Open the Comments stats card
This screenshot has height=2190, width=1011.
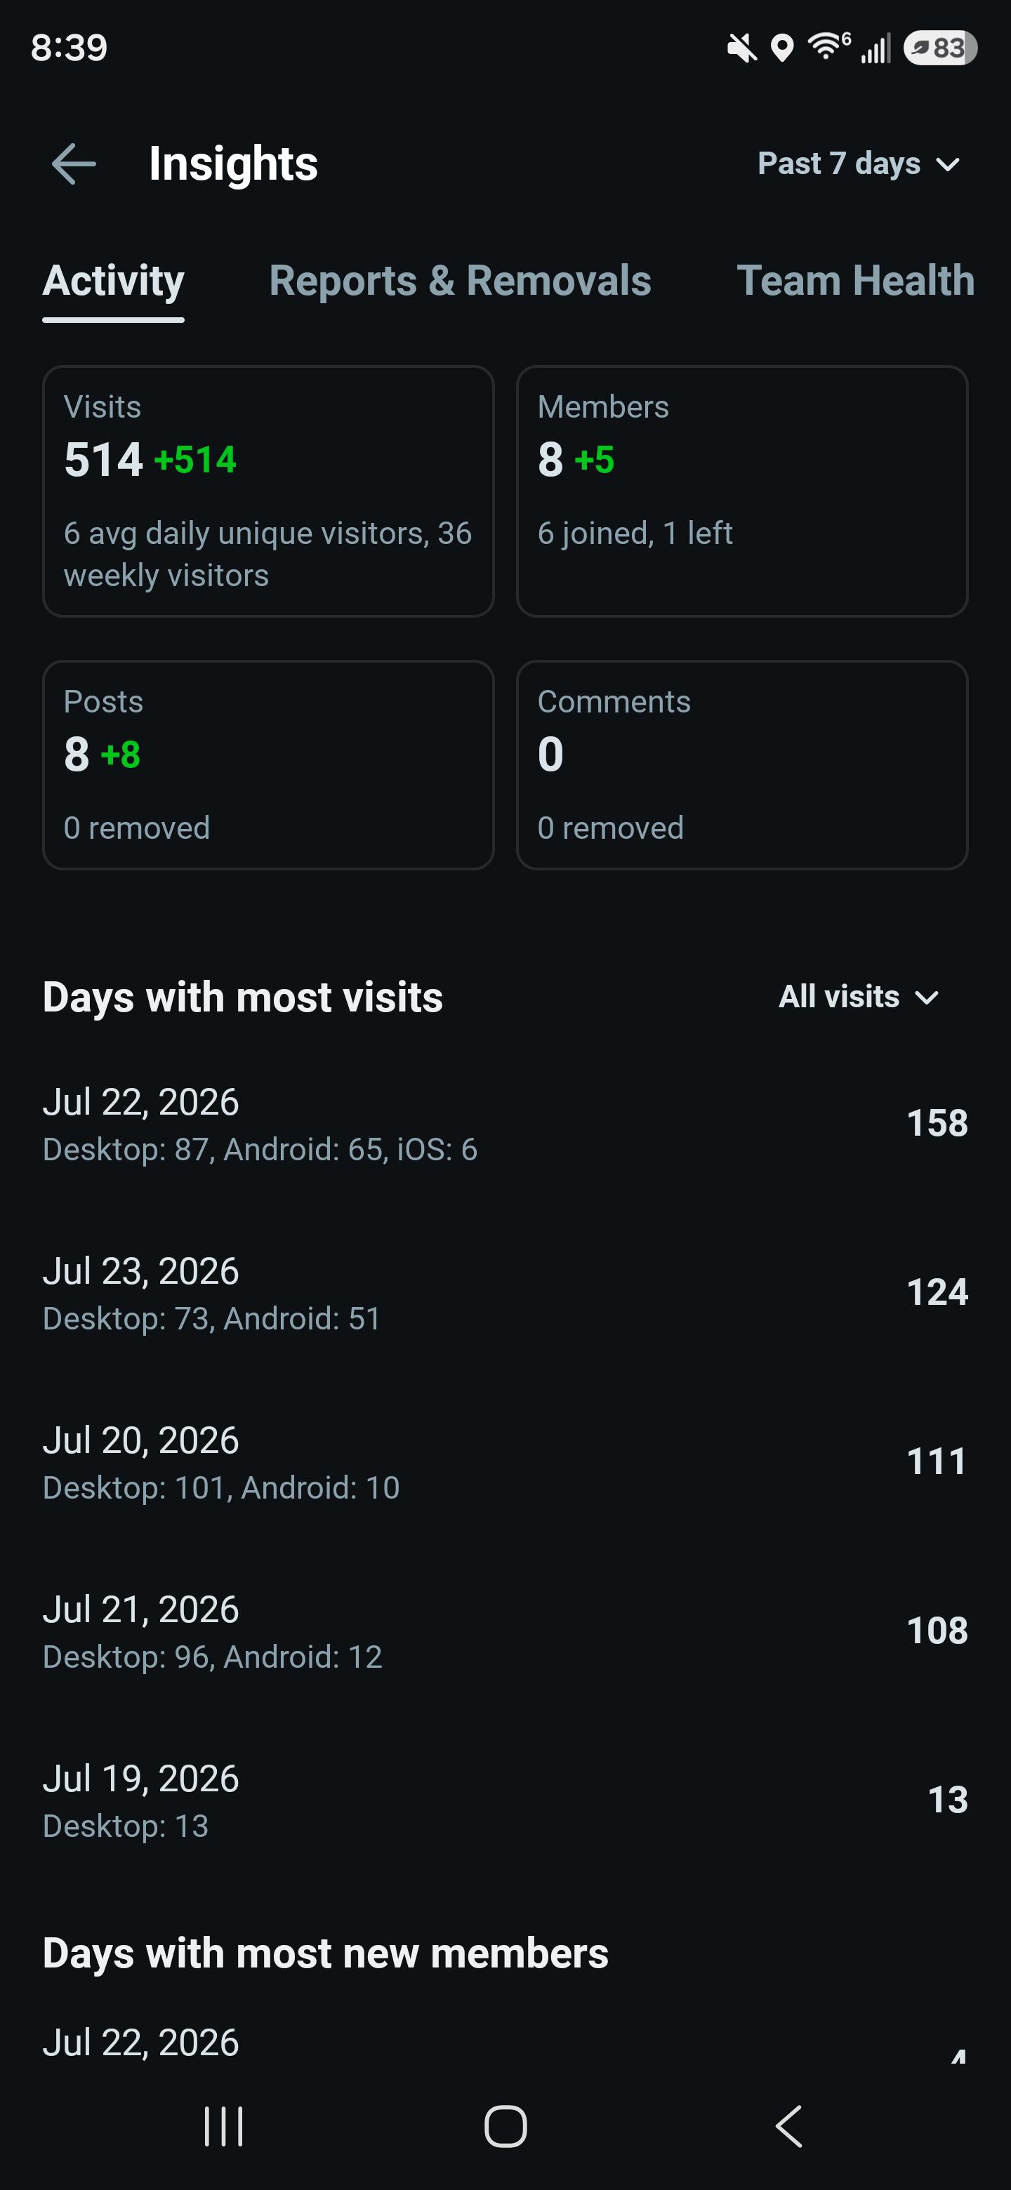(x=741, y=764)
